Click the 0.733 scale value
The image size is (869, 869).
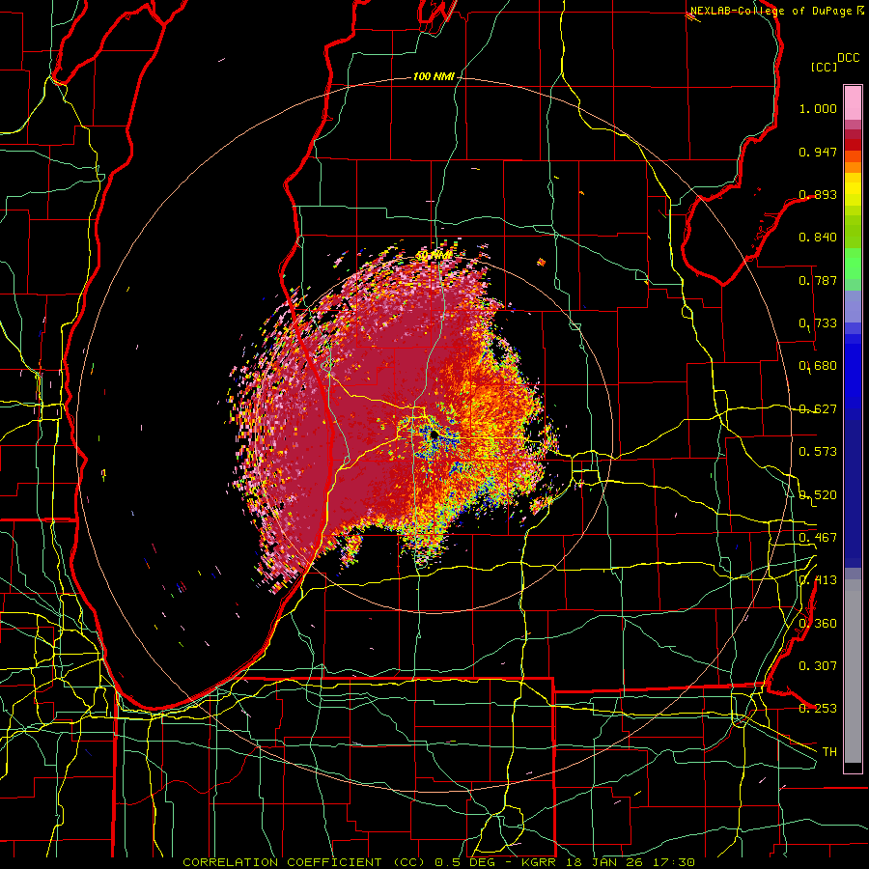818,323
